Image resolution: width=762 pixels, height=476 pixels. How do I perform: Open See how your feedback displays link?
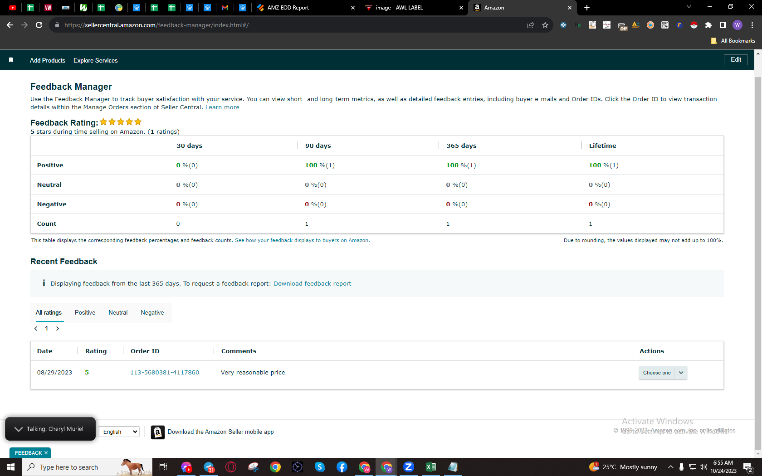[x=302, y=240]
